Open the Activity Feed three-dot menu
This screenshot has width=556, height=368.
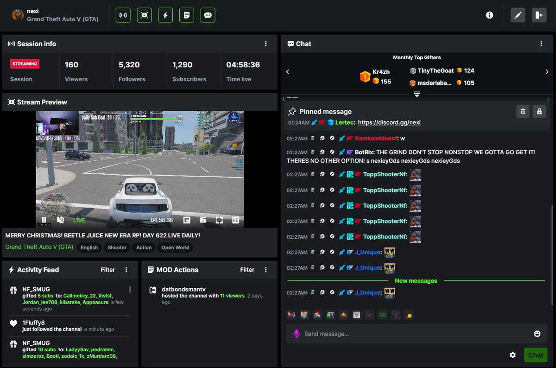tap(126, 270)
